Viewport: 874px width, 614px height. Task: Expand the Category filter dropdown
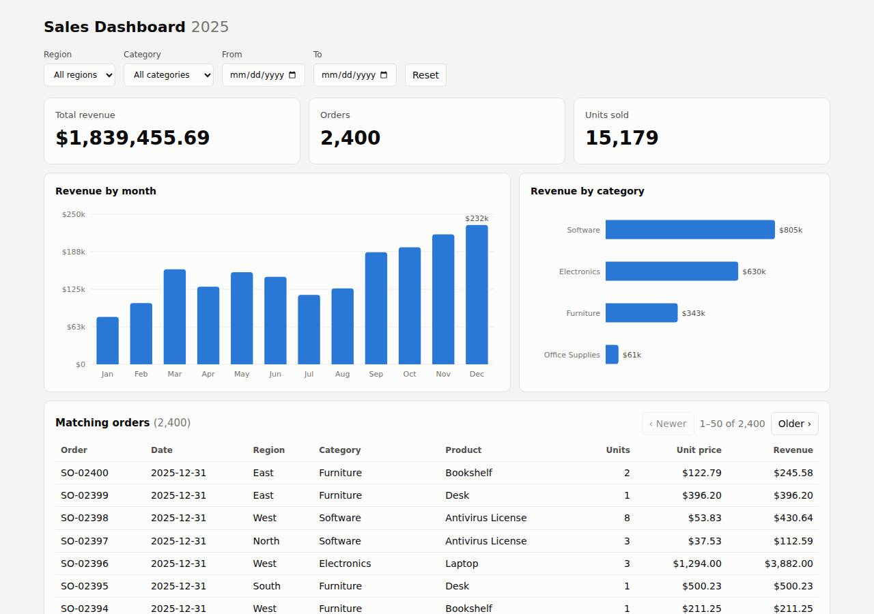click(x=169, y=75)
